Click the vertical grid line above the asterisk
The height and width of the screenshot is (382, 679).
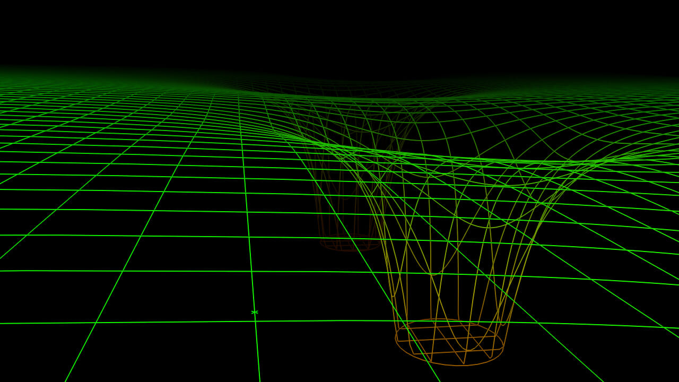pyautogui.click(x=251, y=276)
